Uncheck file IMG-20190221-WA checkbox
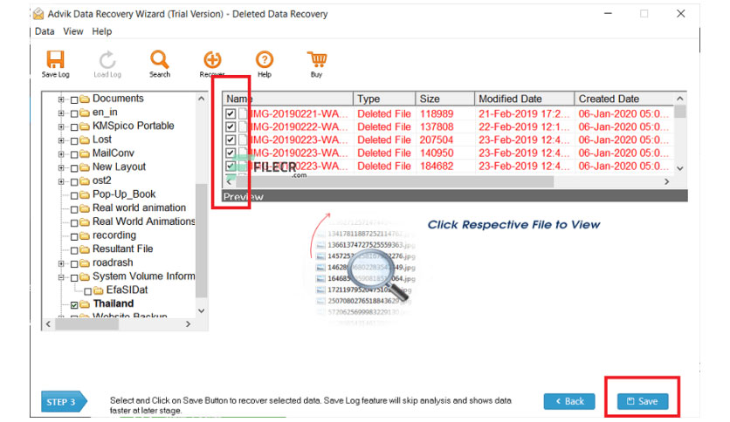The height and width of the screenshot is (422, 730). click(x=231, y=114)
